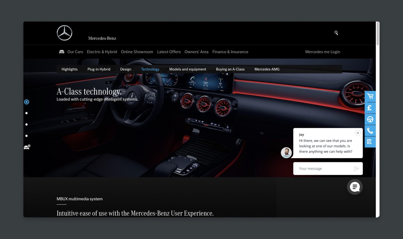Expand the Finance & Insurance menu
The image size is (403, 239).
point(230,52)
